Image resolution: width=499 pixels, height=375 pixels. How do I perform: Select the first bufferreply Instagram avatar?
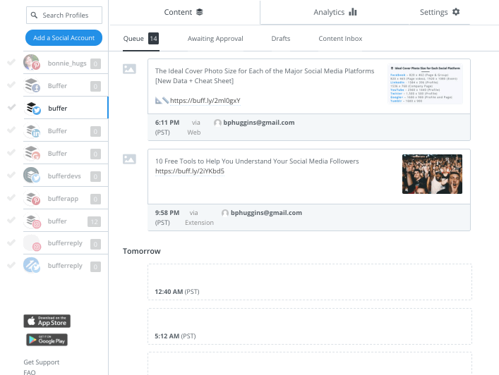32,243
